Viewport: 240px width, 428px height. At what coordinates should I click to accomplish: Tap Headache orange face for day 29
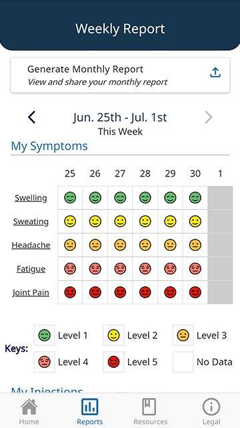170,245
